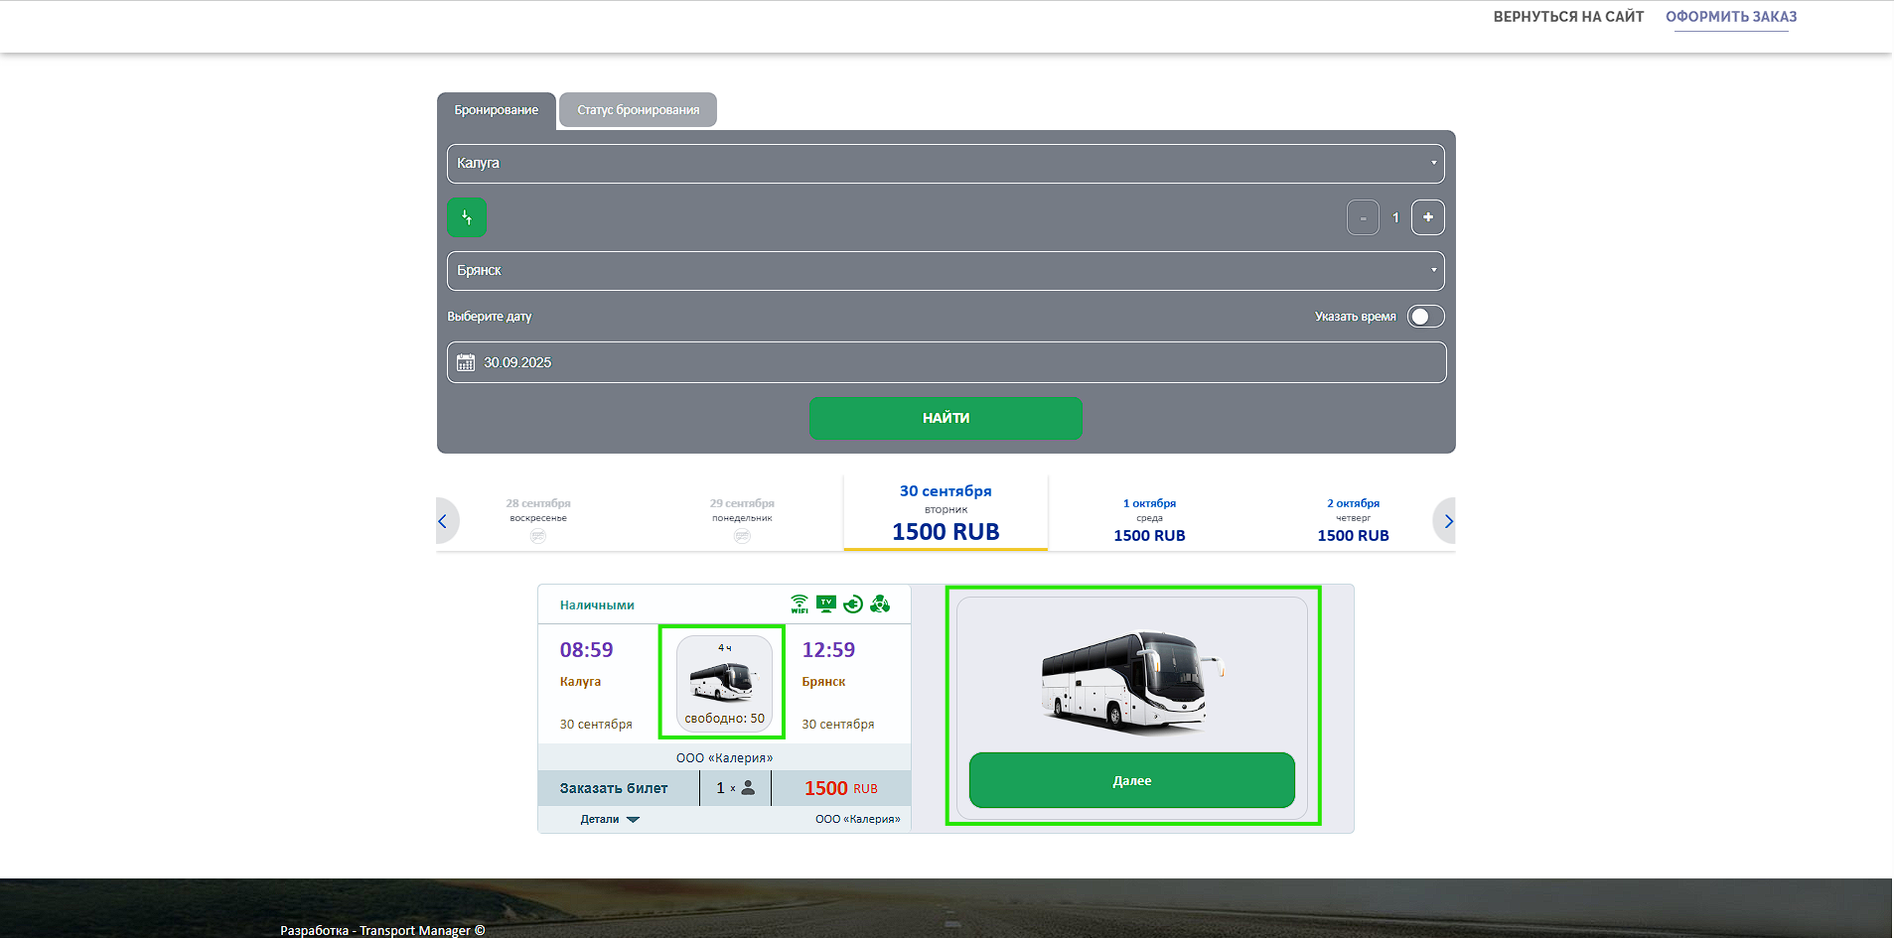Viewport: 1894px width, 938px height.
Task: Click the calendar icon in date field
Action: point(466,363)
